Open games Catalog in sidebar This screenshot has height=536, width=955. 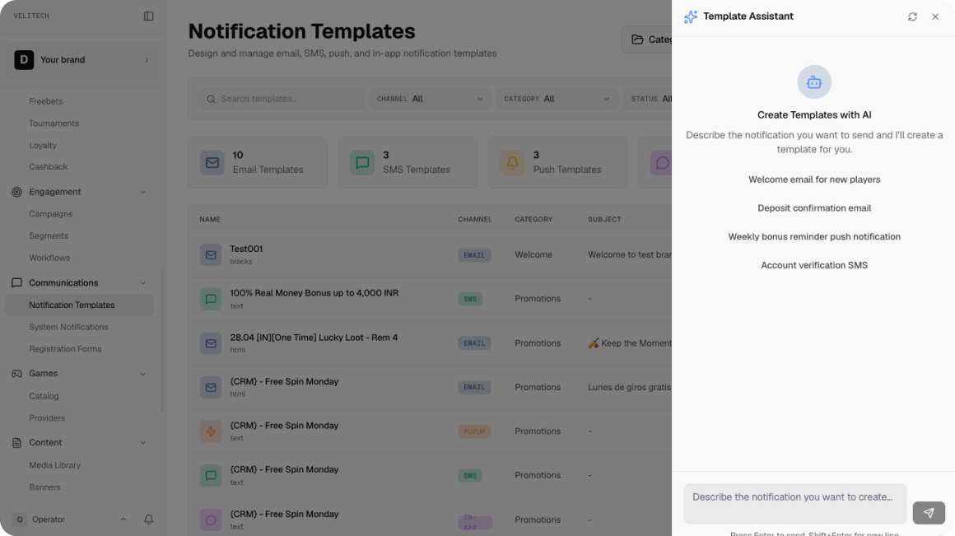point(44,396)
